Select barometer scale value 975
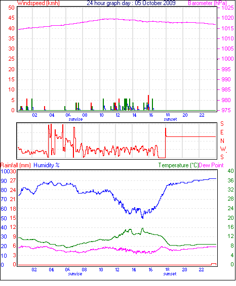236x286 pixels. 226,110
